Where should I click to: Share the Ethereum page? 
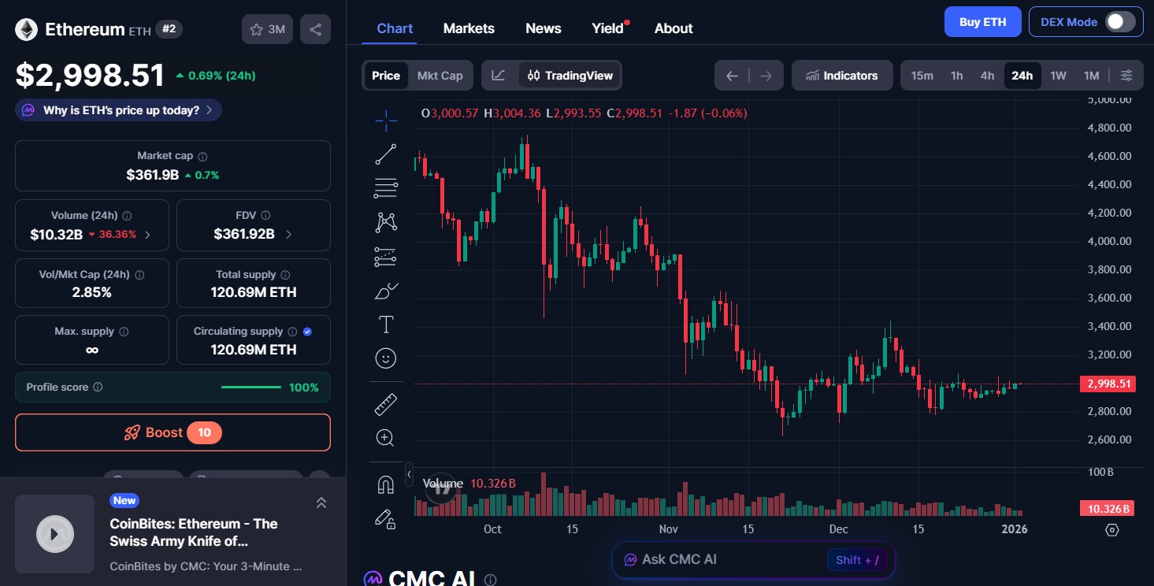point(315,28)
